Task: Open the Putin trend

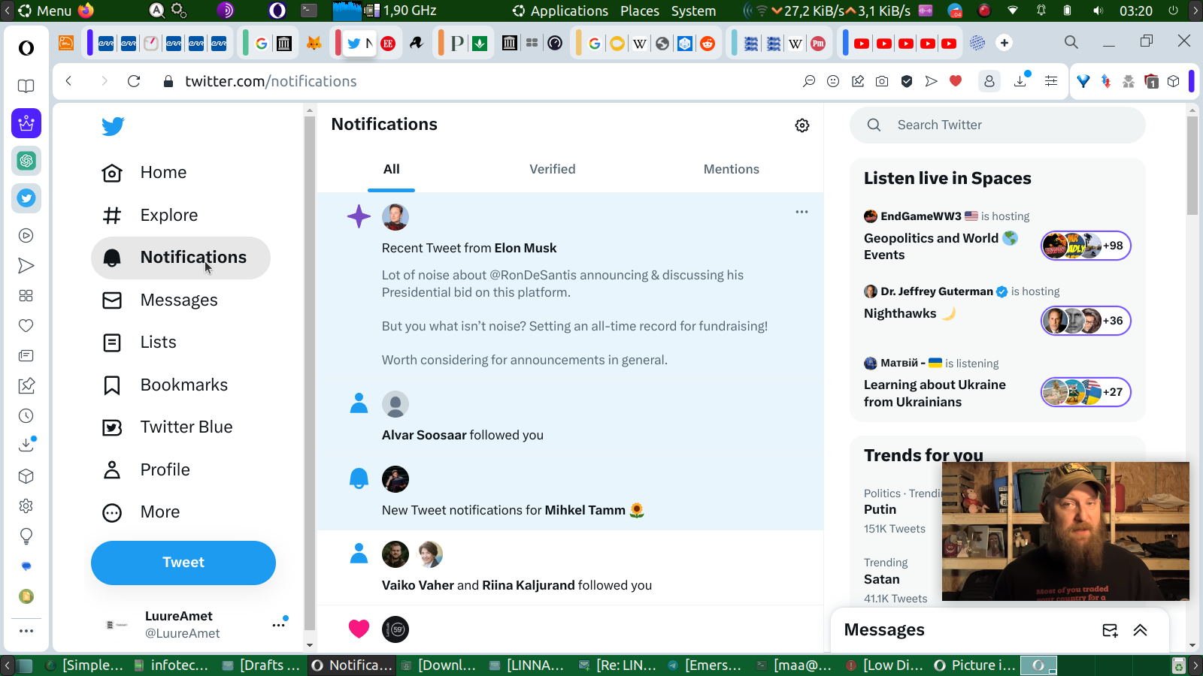Action: click(x=880, y=509)
